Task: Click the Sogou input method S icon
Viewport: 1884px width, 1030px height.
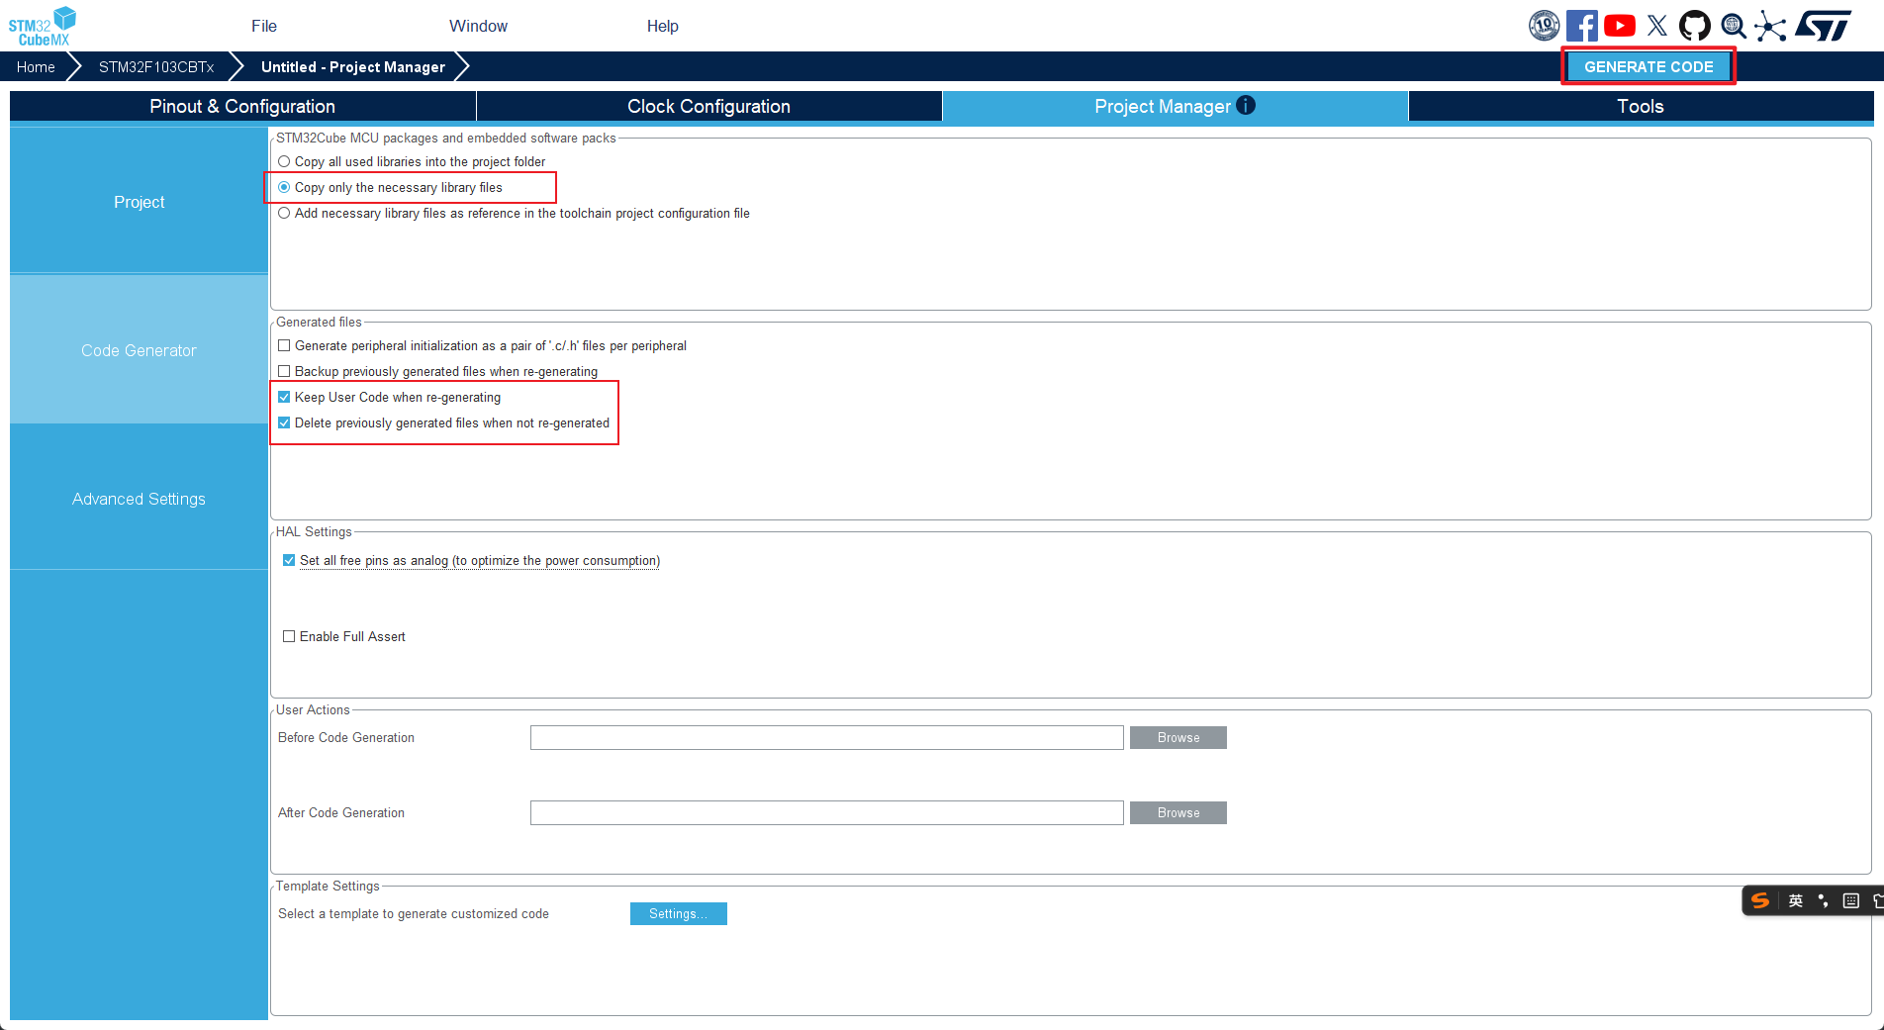Action: pos(1760,900)
